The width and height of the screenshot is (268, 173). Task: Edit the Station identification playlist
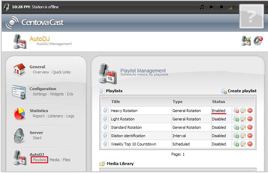(x=243, y=136)
